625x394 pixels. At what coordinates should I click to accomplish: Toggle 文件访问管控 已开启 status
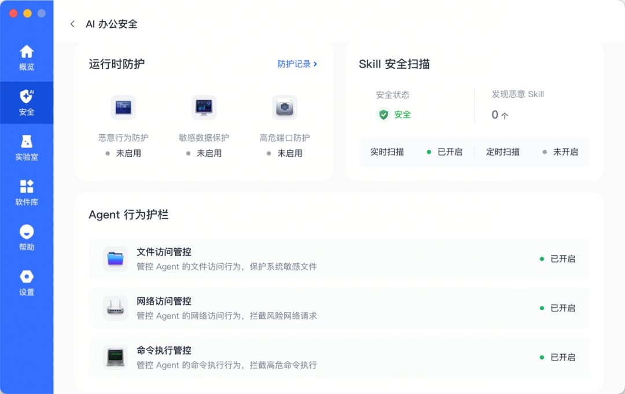click(558, 259)
